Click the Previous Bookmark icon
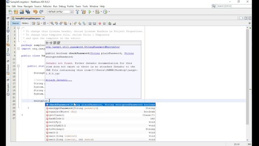The width and height of the screenshot is (259, 146). 75,24
